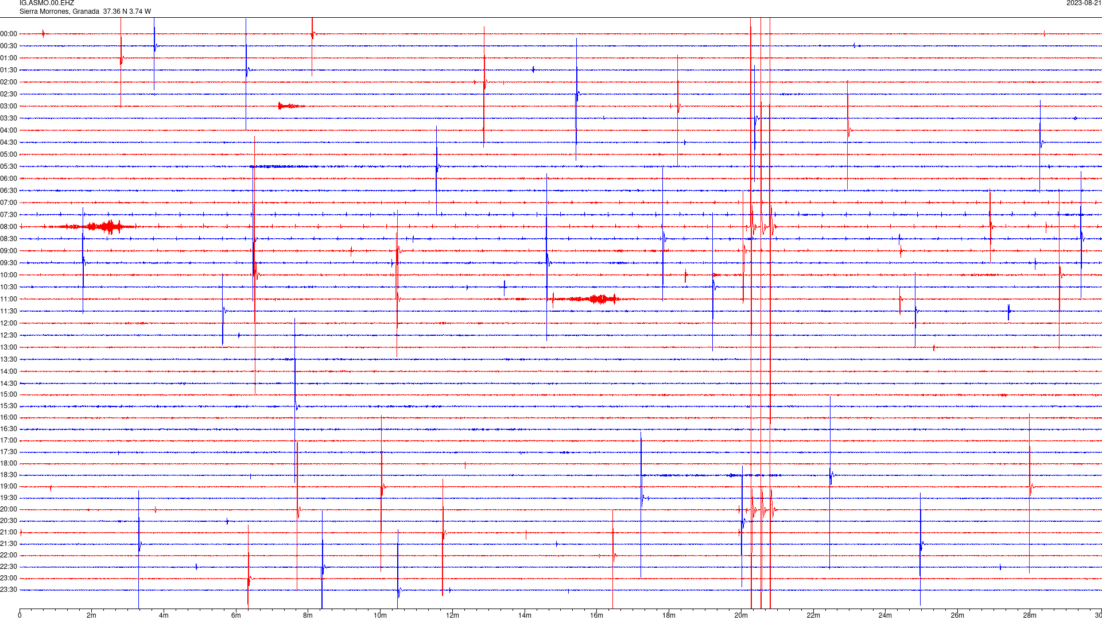Select the 17:00 time row label
Image resolution: width=1102 pixels, height=620 pixels.
click(x=9, y=440)
